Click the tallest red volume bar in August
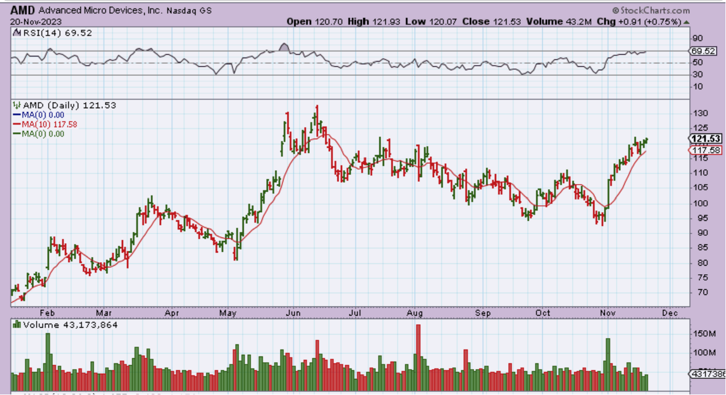 pos(418,358)
